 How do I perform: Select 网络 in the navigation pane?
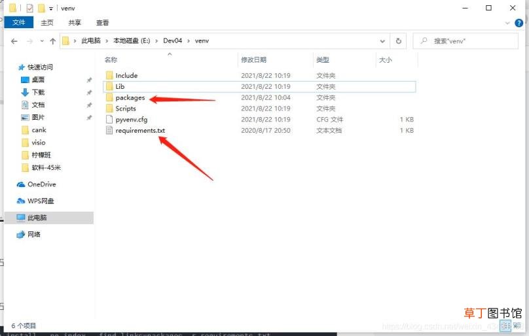(x=34, y=234)
